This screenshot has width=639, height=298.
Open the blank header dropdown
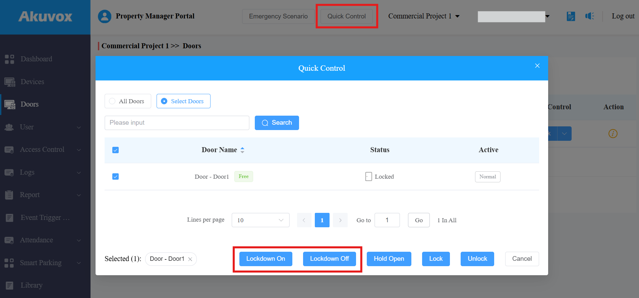pos(514,16)
